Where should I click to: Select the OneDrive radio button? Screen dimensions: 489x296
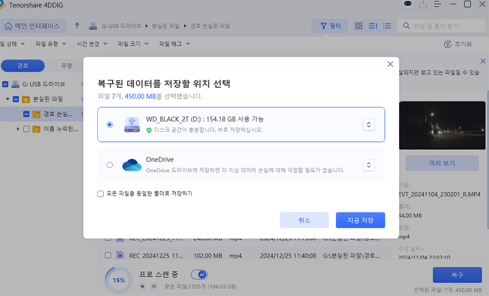click(x=110, y=165)
